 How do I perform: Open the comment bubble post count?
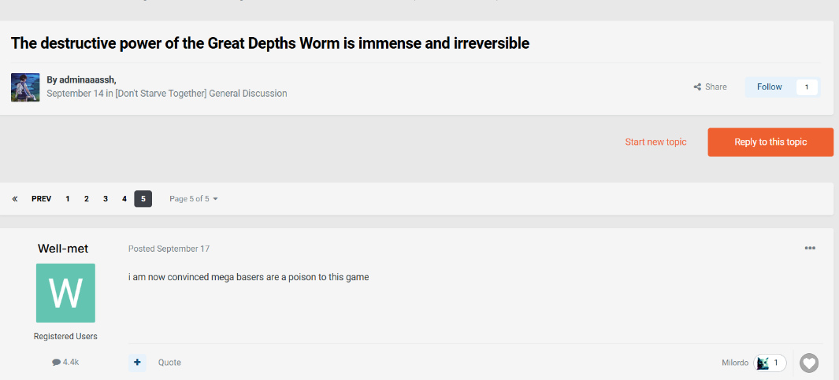click(65, 362)
